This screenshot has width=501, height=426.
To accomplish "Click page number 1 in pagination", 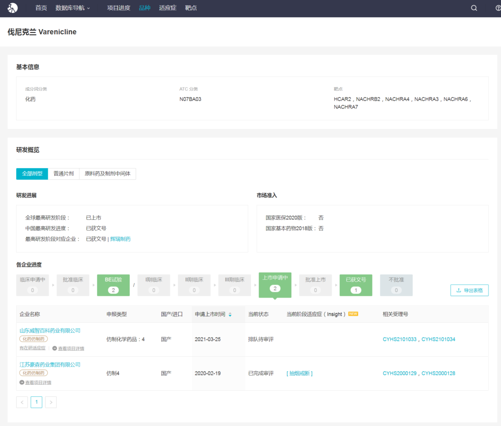I will (x=36, y=402).
